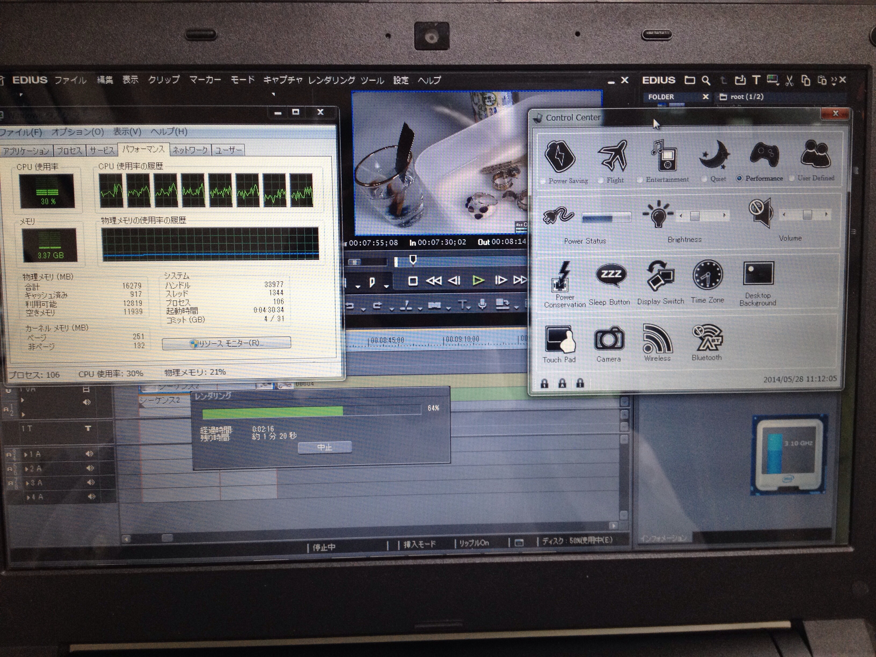Toggle the Wireless icon
Screen dimensions: 876x657
[x=657, y=339]
